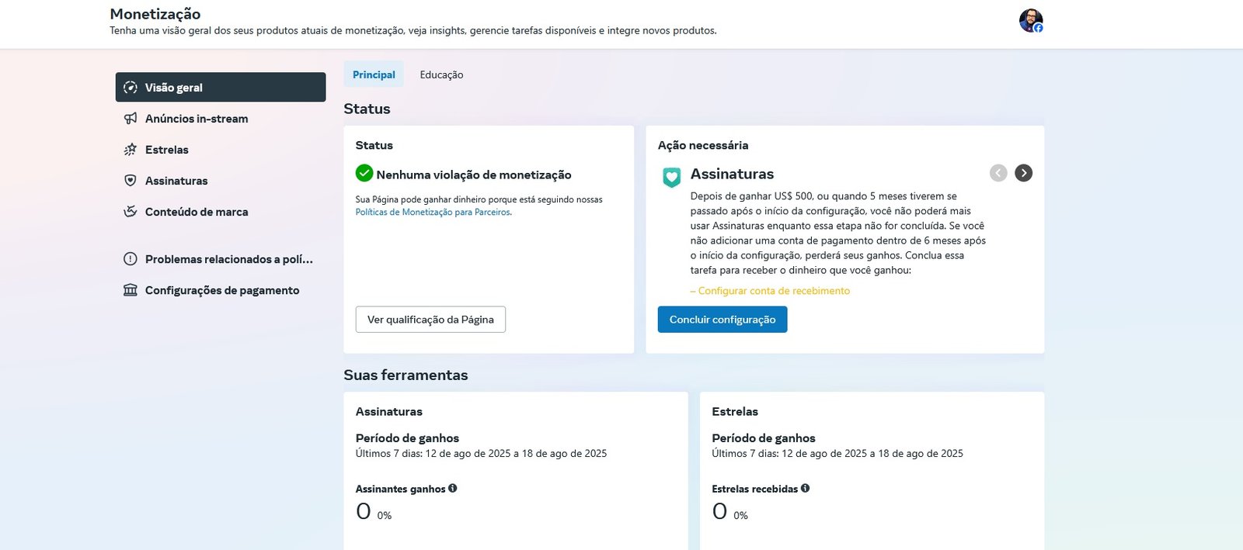This screenshot has width=1243, height=550.
Task: Click the Problemas relacionados warning icon
Action: click(x=131, y=259)
